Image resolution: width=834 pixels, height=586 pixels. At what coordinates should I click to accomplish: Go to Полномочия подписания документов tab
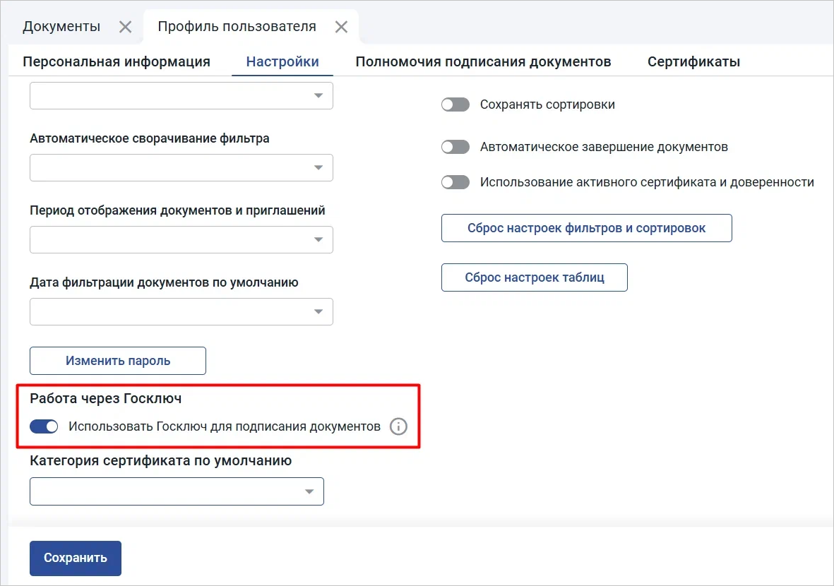(483, 61)
